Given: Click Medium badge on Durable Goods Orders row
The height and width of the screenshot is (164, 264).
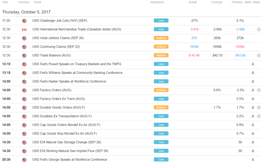Looking at the screenshot, I should (x=161, y=108).
